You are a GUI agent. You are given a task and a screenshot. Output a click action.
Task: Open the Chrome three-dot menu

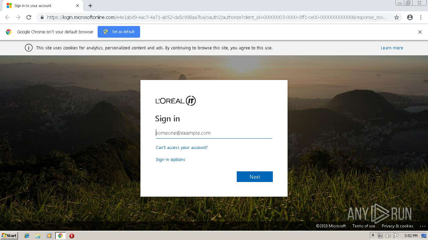point(421,17)
